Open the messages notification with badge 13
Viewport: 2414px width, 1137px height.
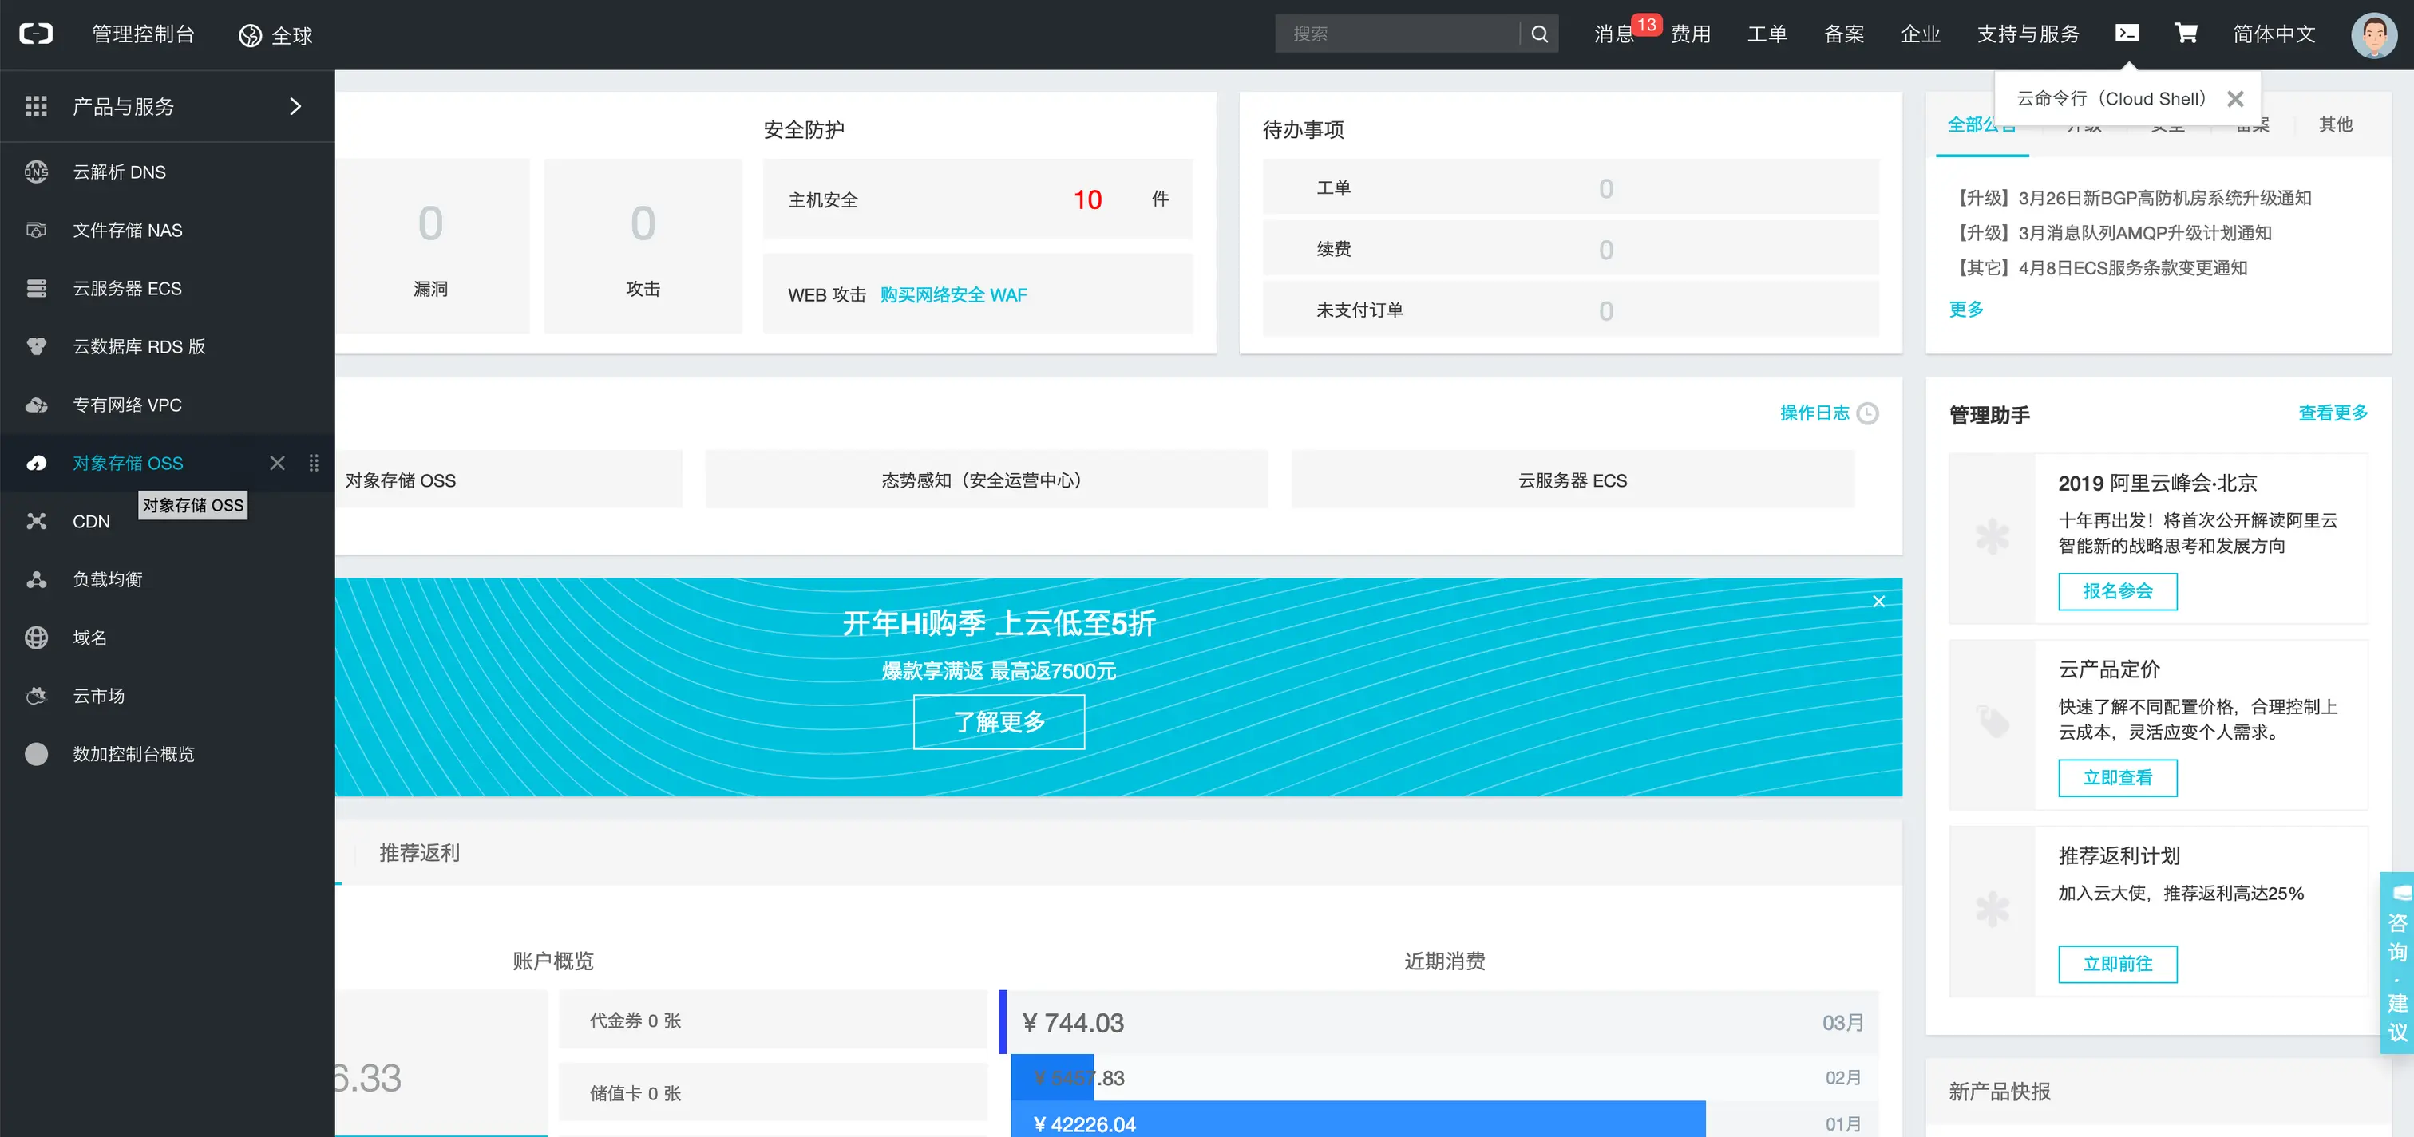coord(1616,34)
